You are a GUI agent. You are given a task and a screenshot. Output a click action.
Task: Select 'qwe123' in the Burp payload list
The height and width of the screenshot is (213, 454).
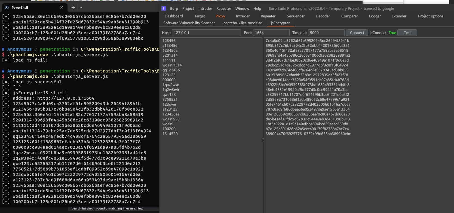tap(169, 95)
